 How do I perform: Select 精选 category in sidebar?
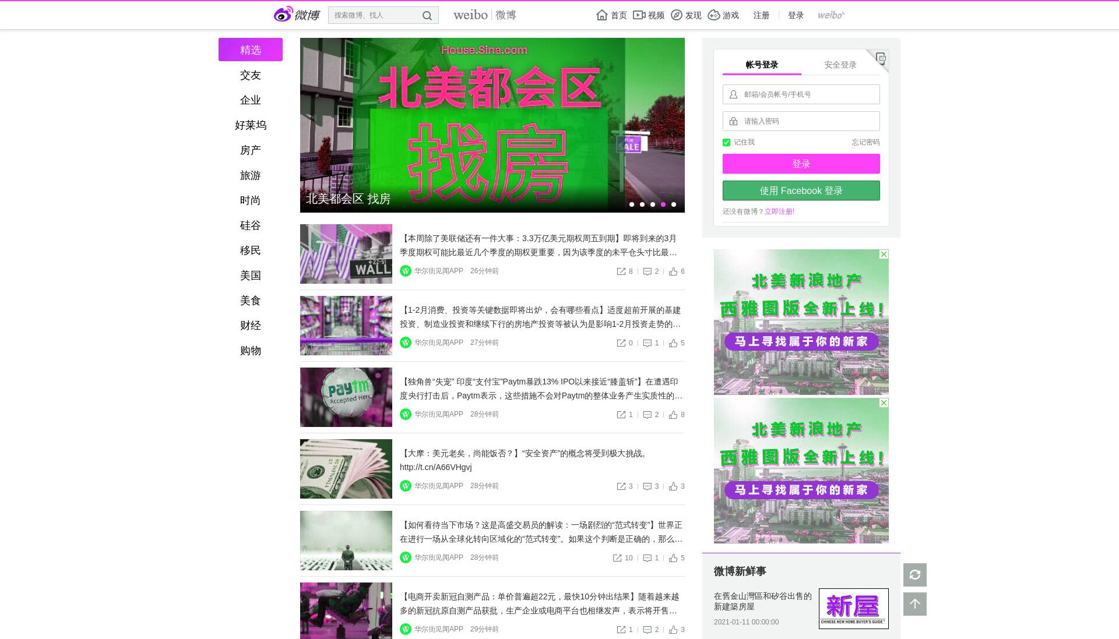click(x=251, y=50)
